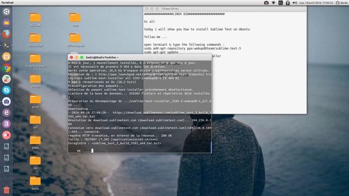Open the session menu labeled Badis
Image resolution: width=349 pixels, height=196 pixels.
point(342,3)
